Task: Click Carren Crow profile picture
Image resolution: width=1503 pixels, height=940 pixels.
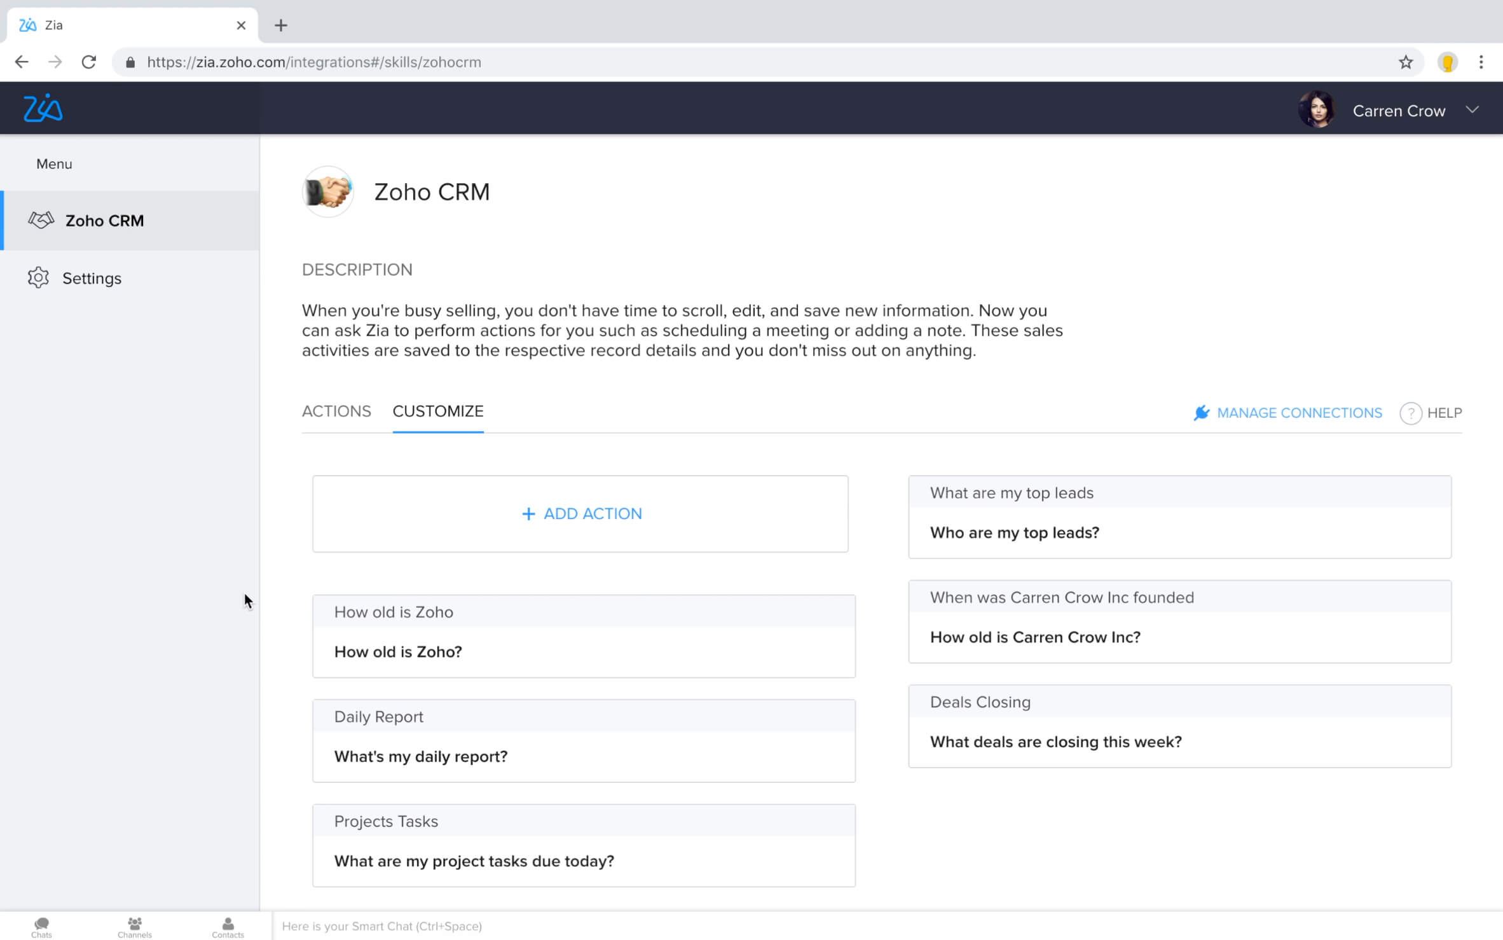Action: 1316,110
